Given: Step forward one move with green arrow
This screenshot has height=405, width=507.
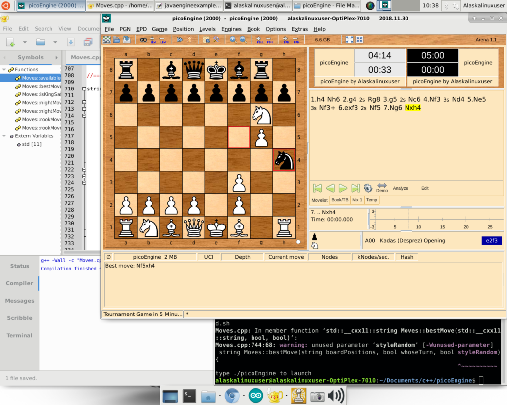Looking at the screenshot, I should pos(343,188).
